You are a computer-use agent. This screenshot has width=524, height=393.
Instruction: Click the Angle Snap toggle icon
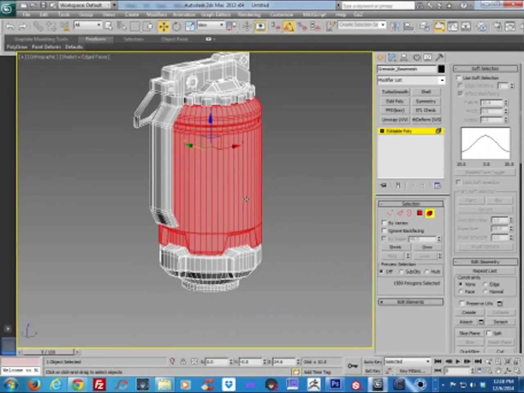tap(289, 27)
